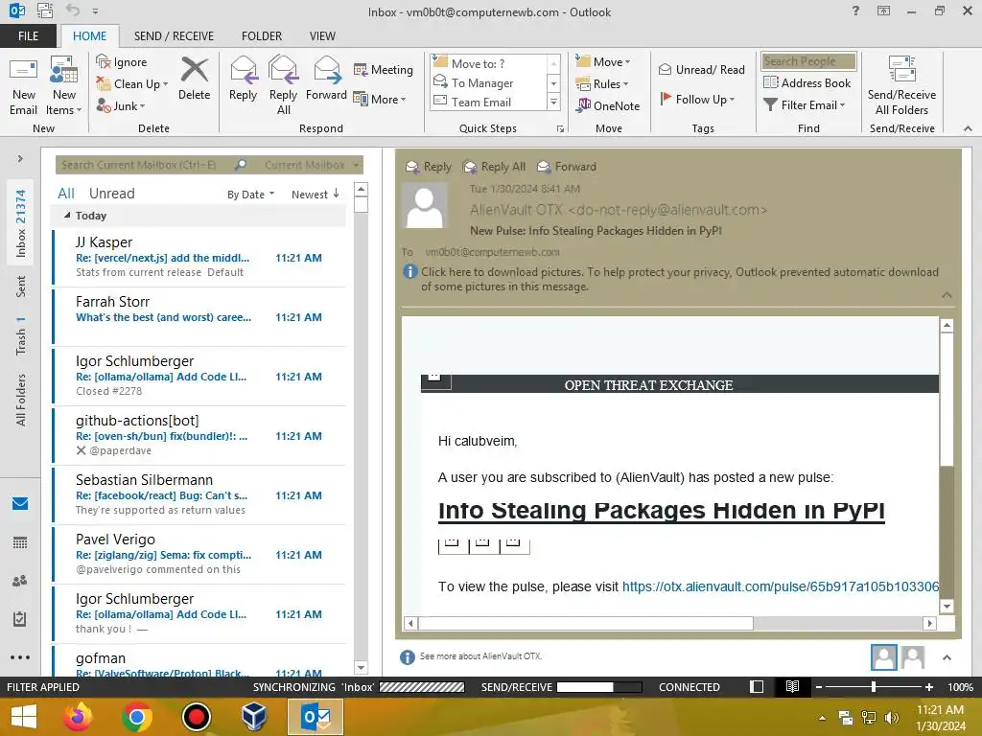The height and width of the screenshot is (736, 982).
Task: Toggle Newest sort order
Action: [315, 194]
